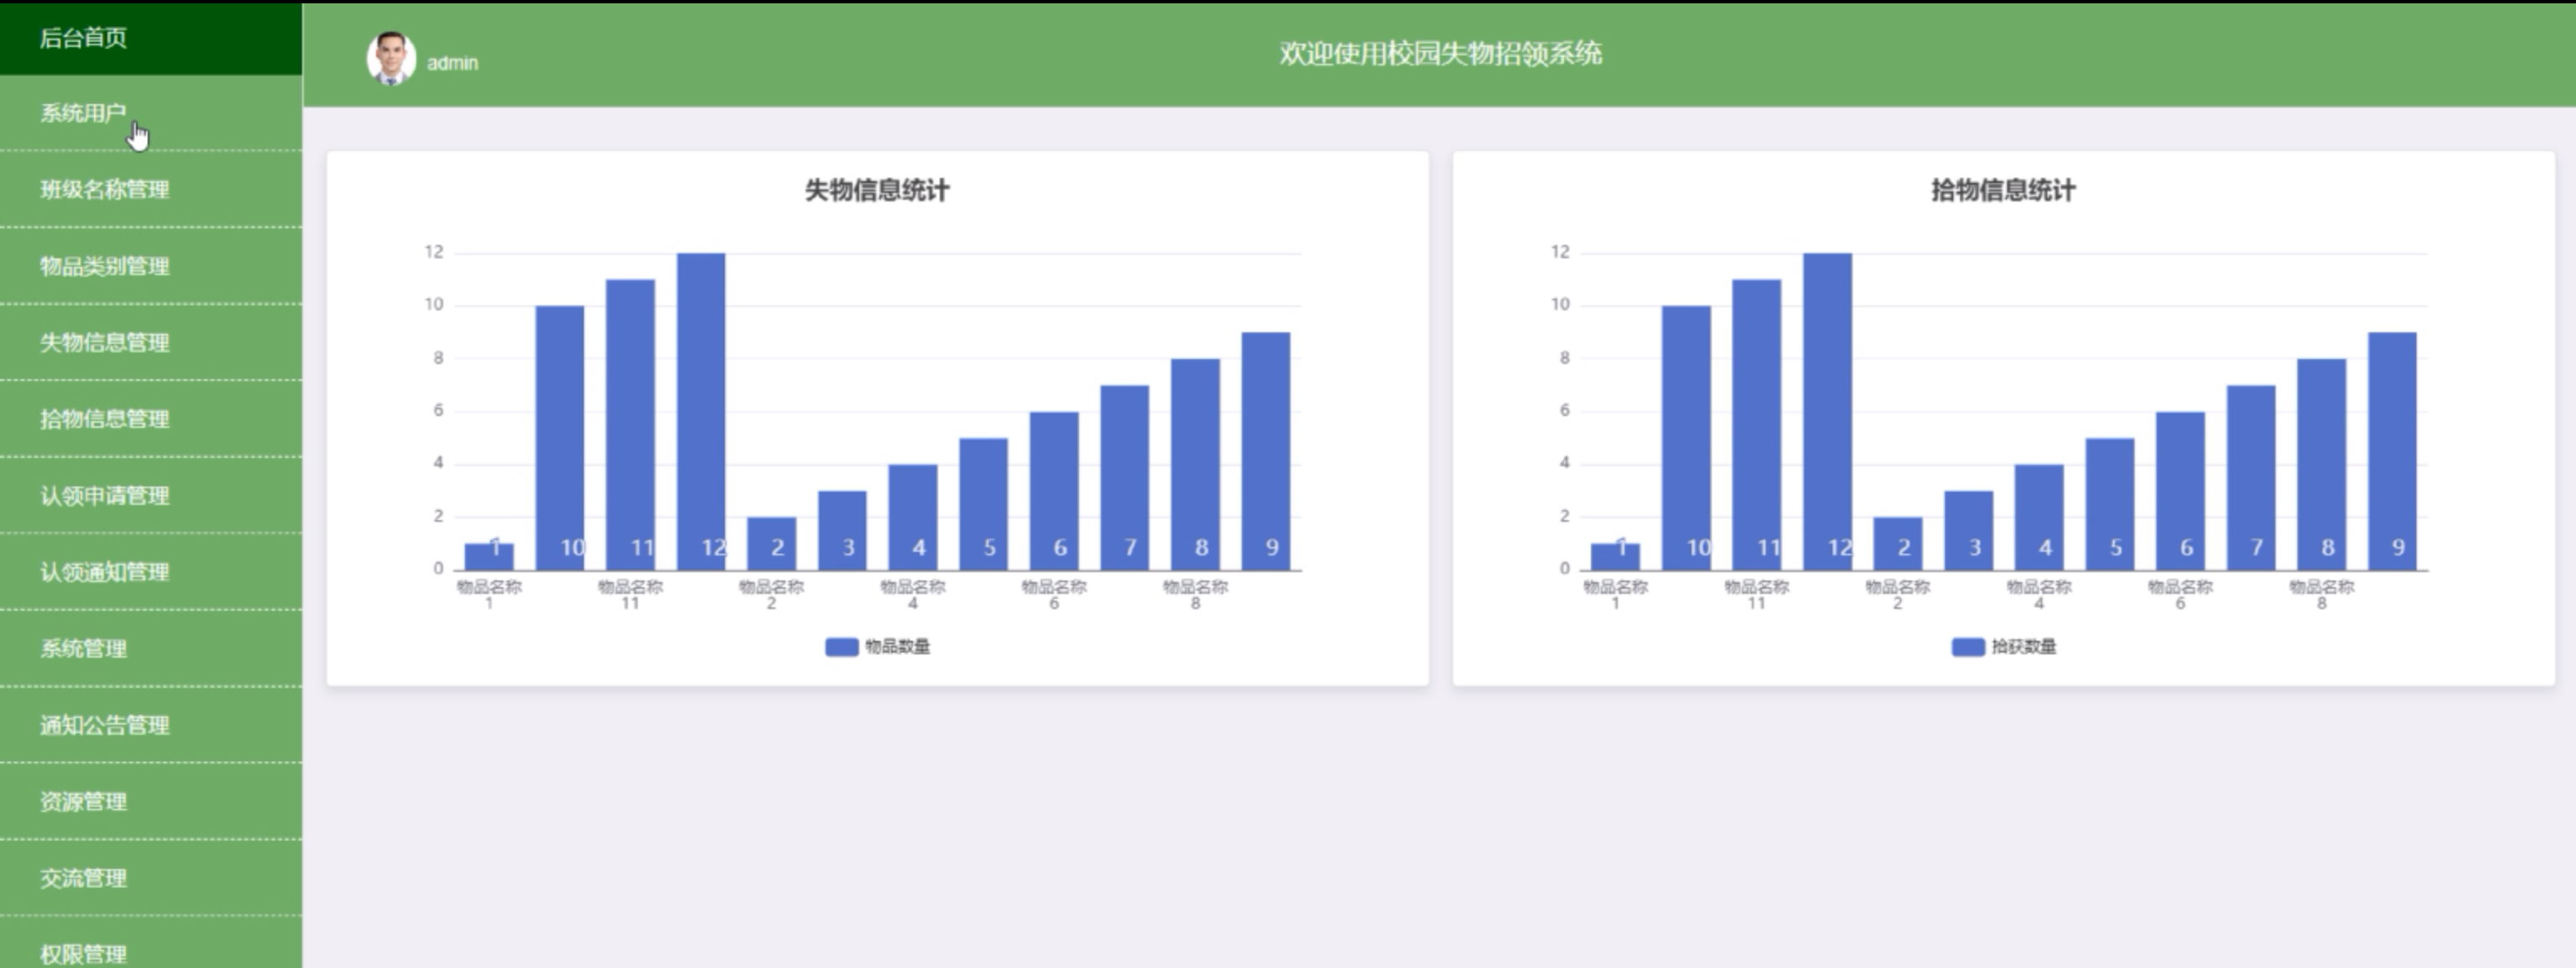Viewport: 2576px width, 968px height.
Task: Select the 资源管理 menu item
Action: pos(84,802)
